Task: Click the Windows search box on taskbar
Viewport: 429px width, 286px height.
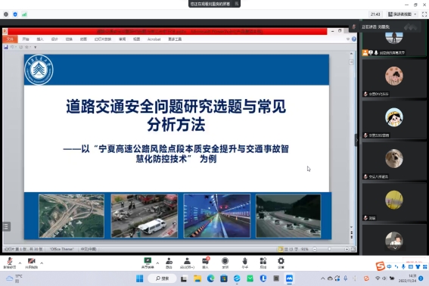Action: coord(162,278)
